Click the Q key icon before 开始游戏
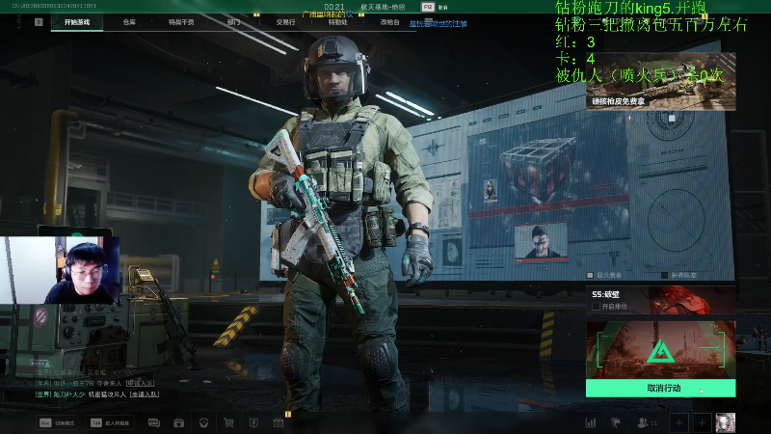 [x=39, y=22]
